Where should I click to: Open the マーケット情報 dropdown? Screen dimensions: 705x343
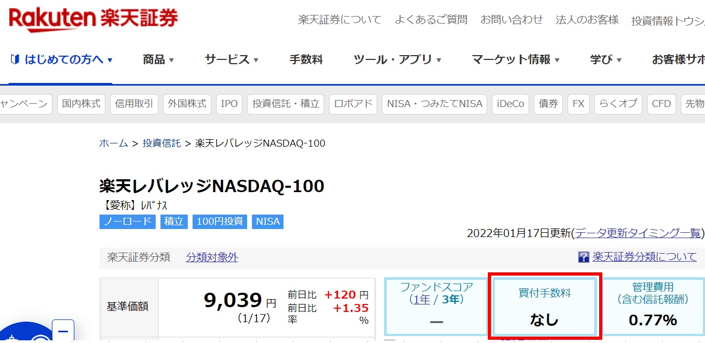click(x=516, y=59)
